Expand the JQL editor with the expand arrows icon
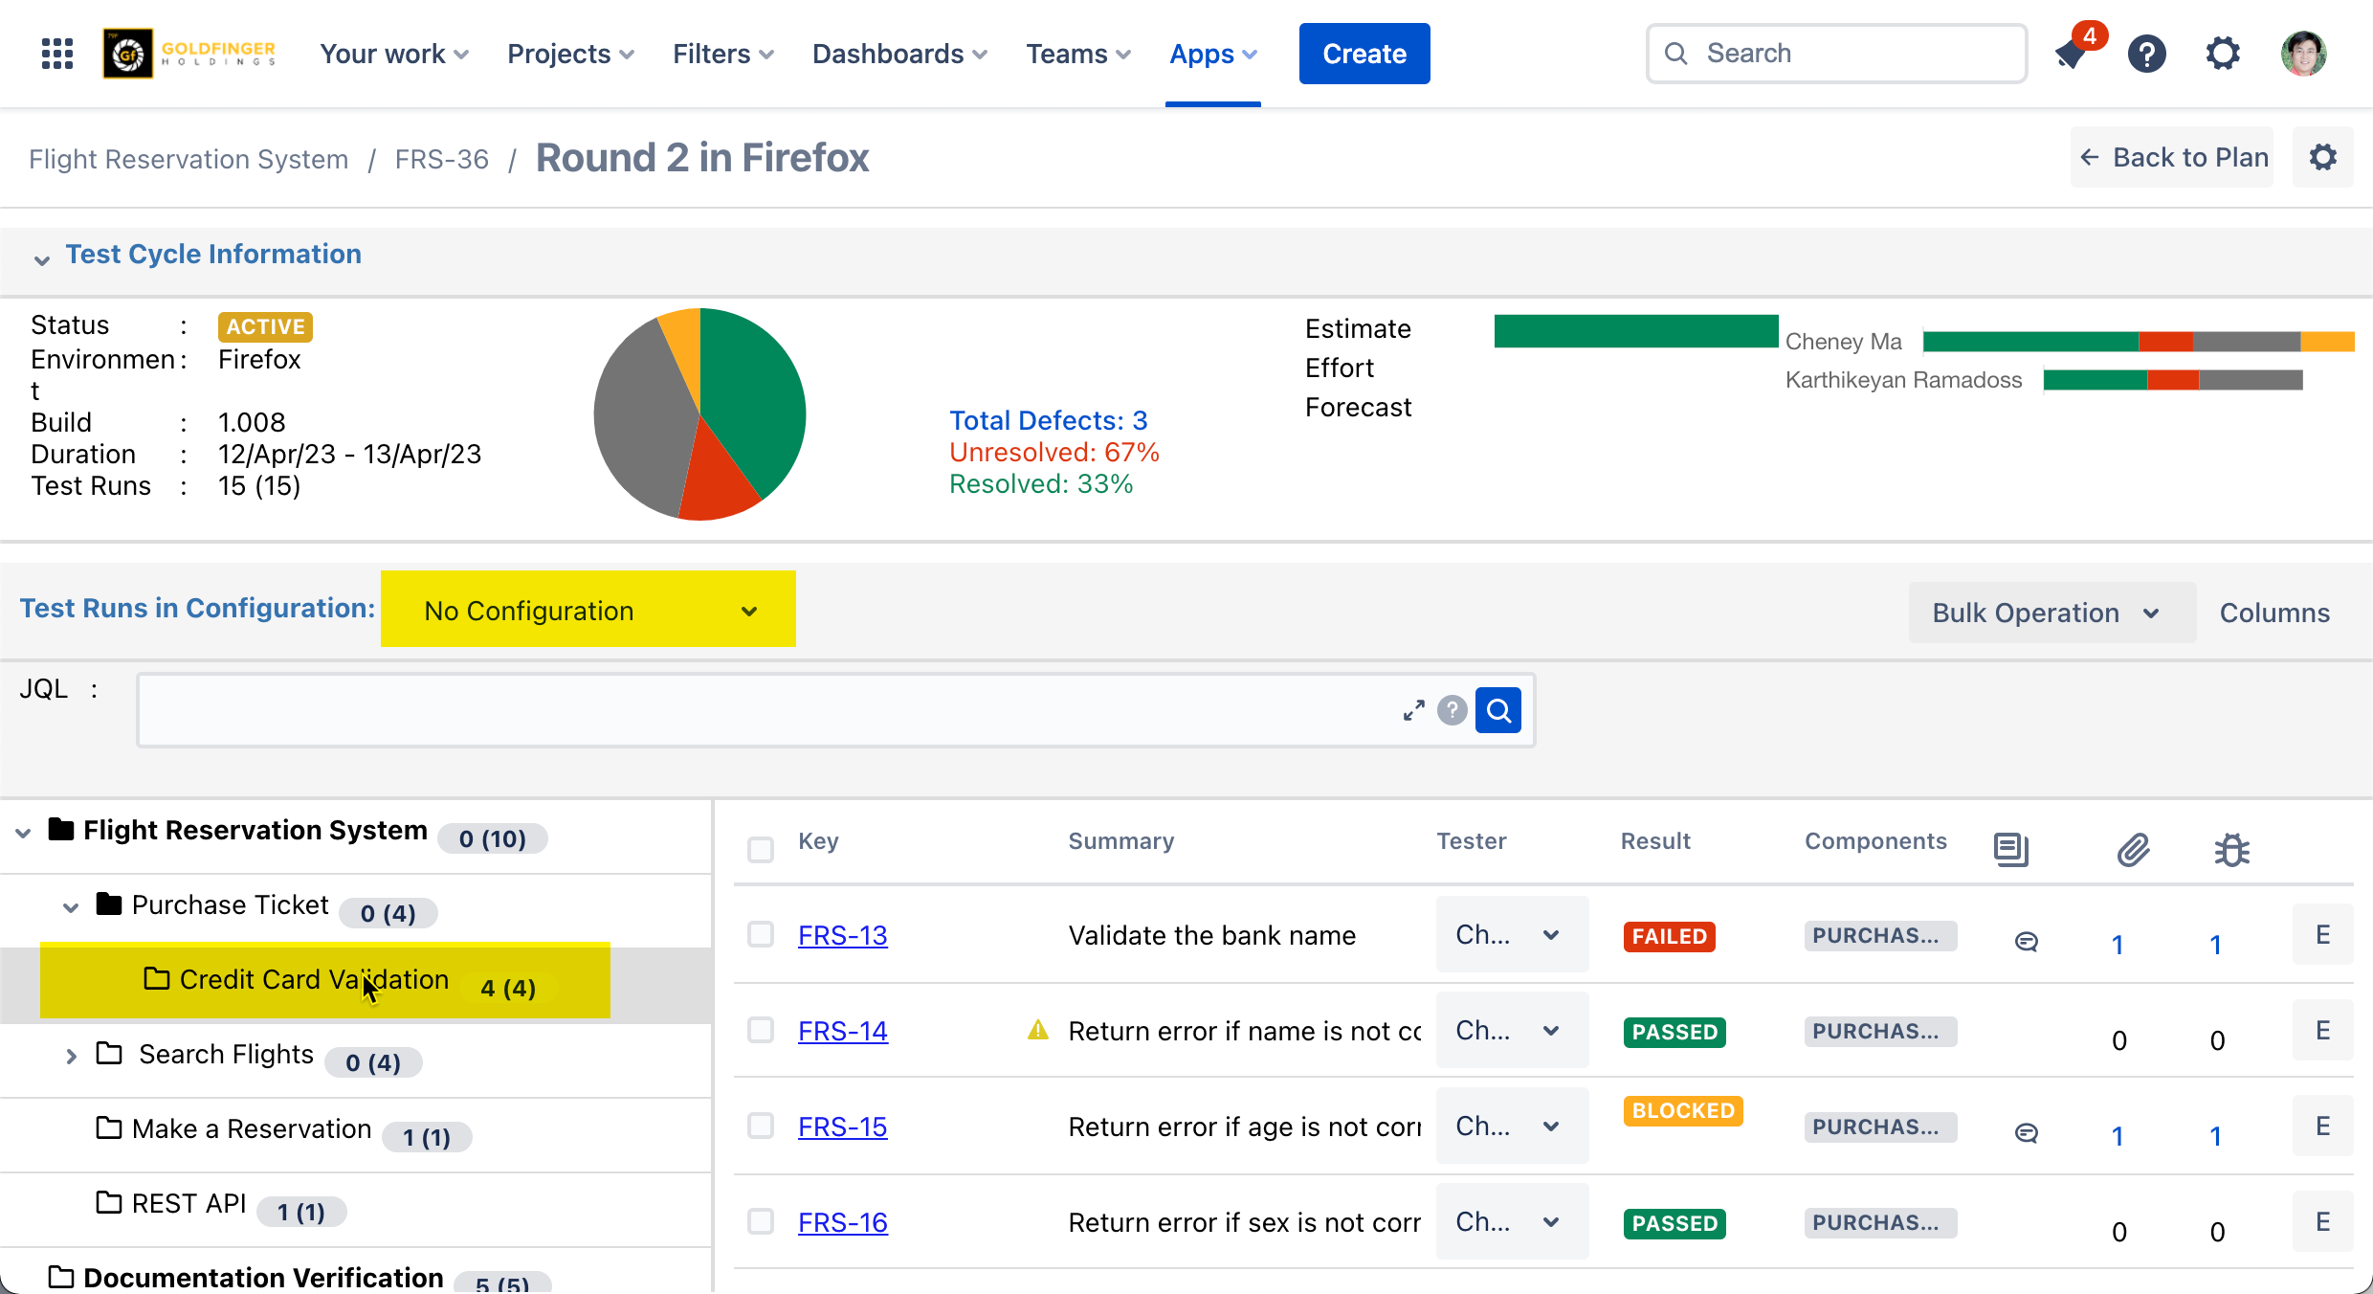 (1413, 710)
